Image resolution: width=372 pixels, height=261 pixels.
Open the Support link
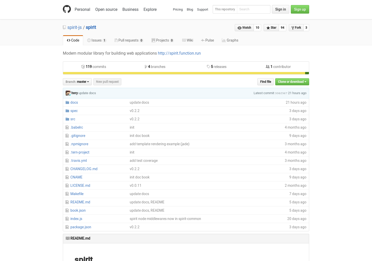[x=203, y=10]
